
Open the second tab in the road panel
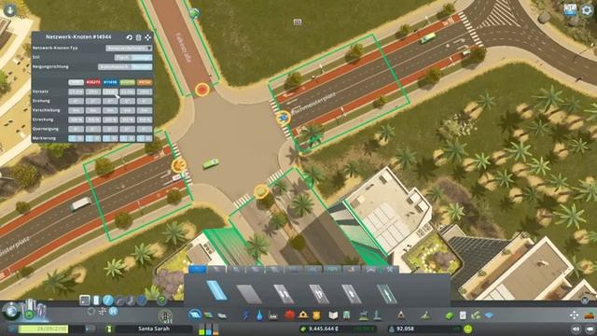tap(216, 270)
